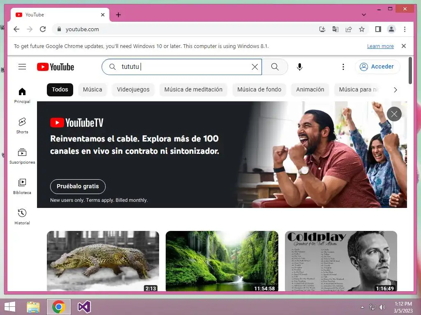The width and height of the screenshot is (421, 315).
Task: Clear the search text with the X
Action: 255,67
